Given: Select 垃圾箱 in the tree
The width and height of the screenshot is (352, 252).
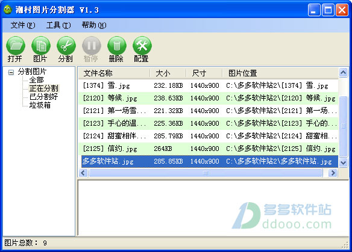Looking at the screenshot, I should pyautogui.click(x=40, y=105).
